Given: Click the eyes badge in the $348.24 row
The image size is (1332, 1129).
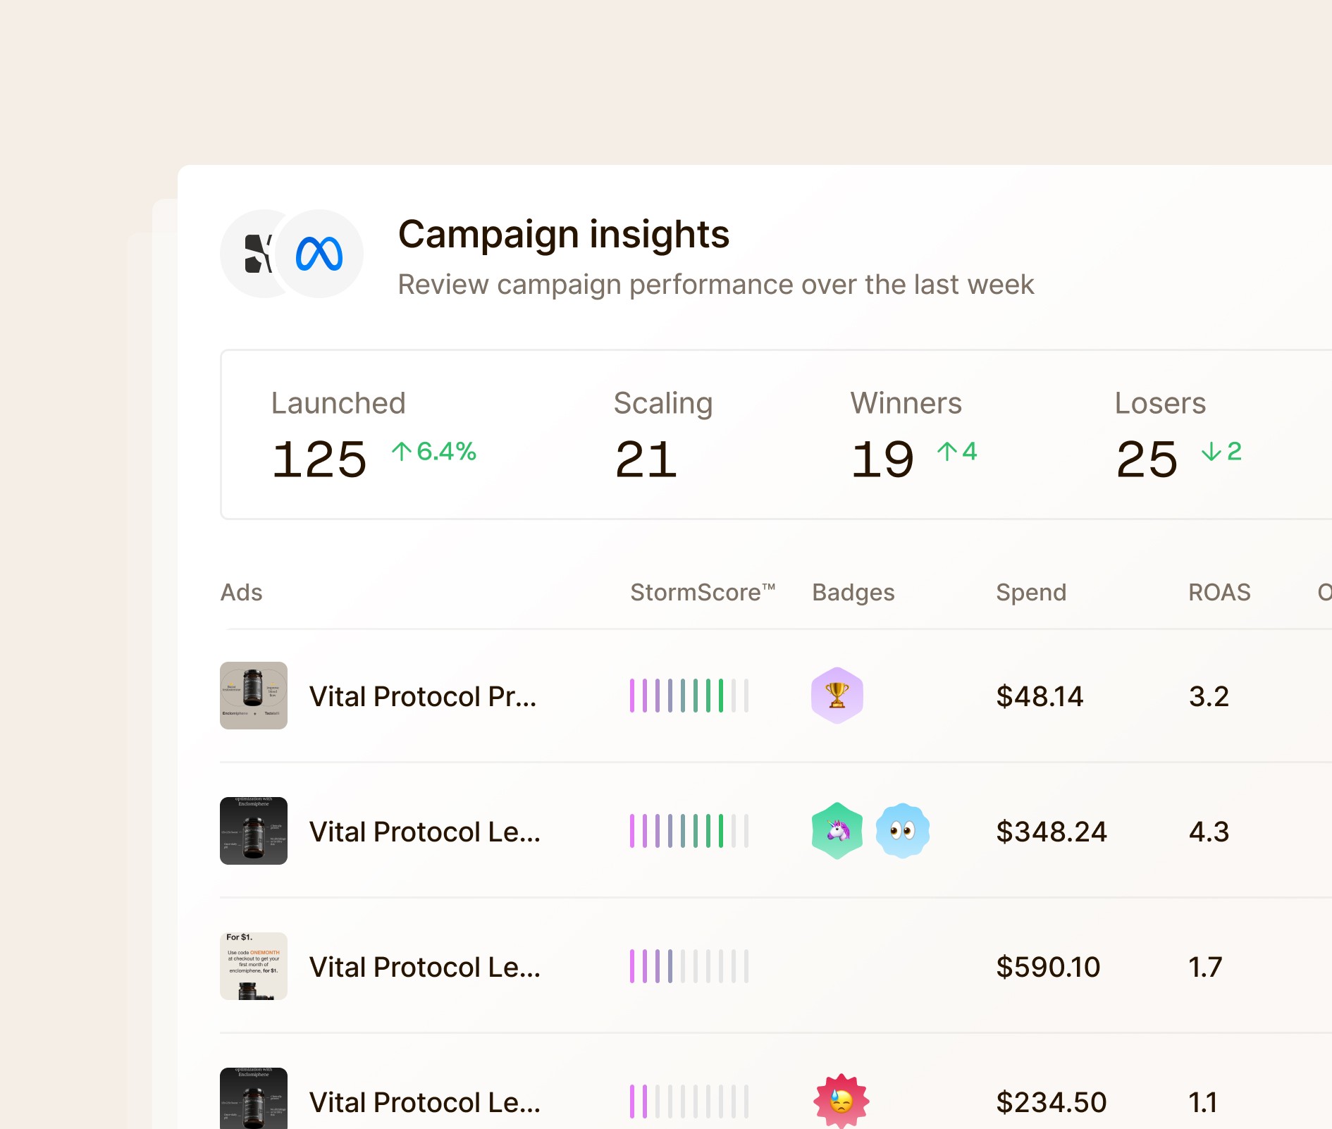Looking at the screenshot, I should point(903,831).
